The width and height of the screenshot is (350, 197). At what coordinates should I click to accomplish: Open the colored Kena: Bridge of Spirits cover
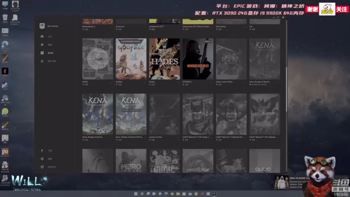coord(98,114)
